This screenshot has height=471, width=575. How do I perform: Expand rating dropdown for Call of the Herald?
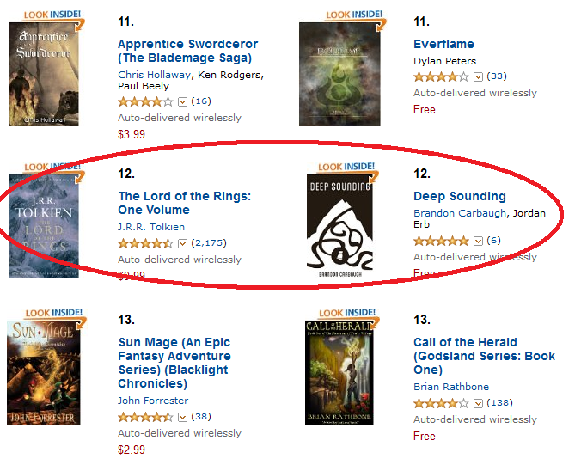click(478, 403)
